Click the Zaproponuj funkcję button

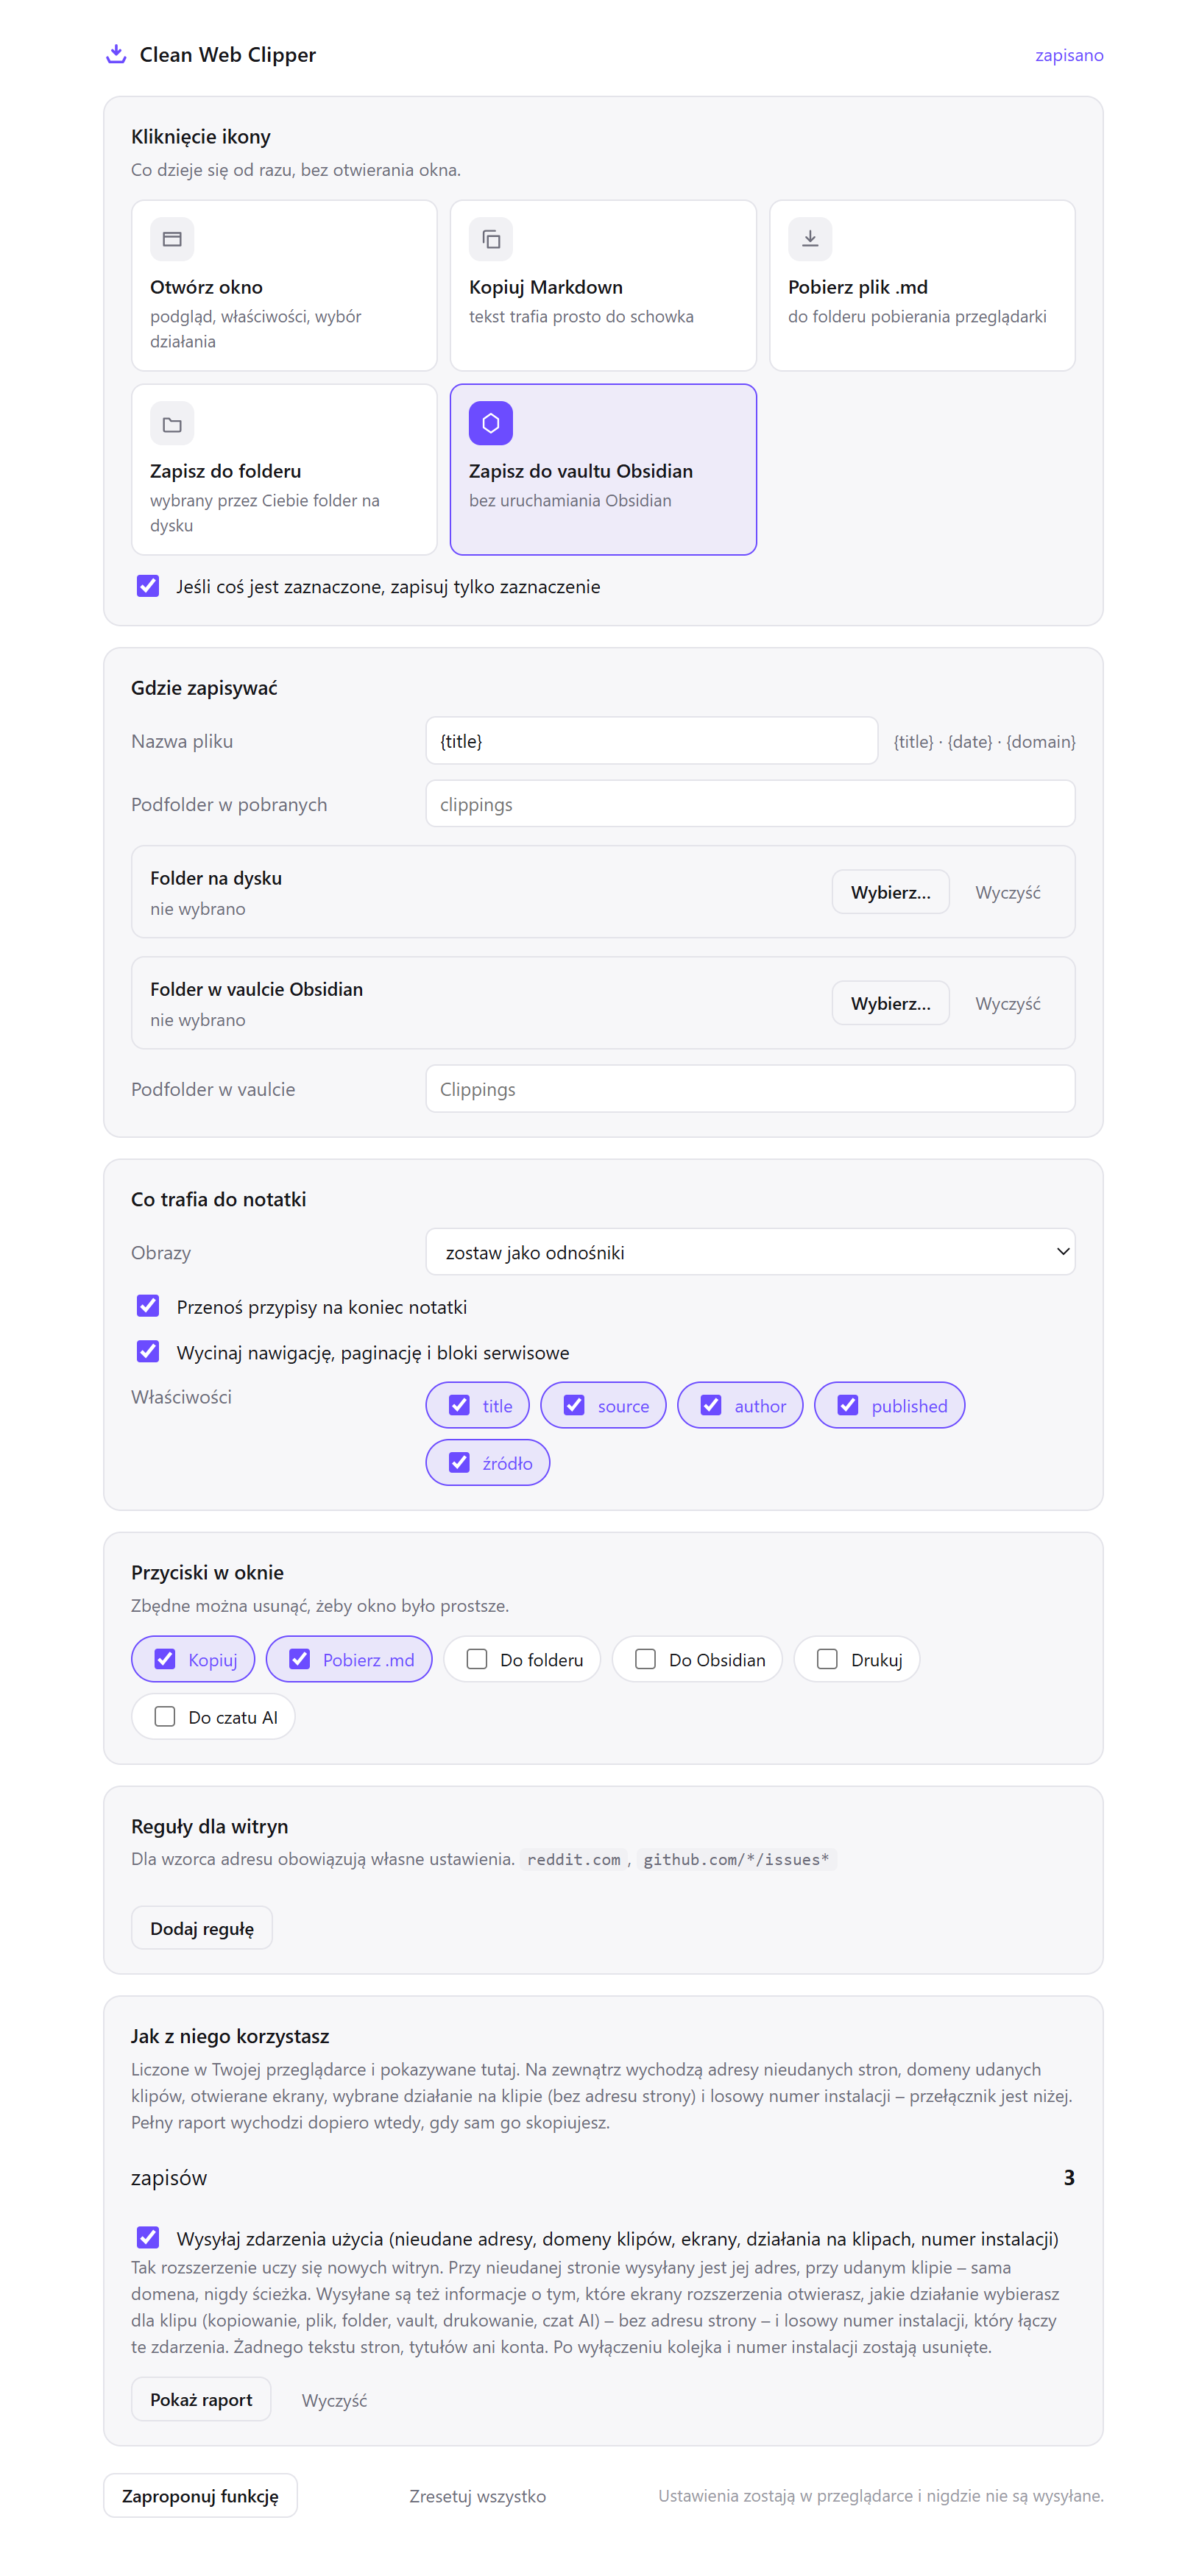pos(200,2495)
